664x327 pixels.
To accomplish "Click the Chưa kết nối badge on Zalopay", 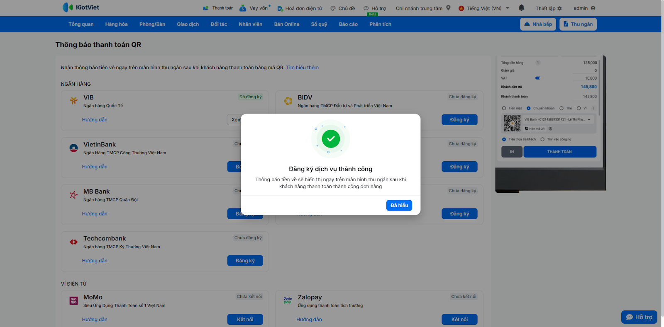I will coord(464,297).
